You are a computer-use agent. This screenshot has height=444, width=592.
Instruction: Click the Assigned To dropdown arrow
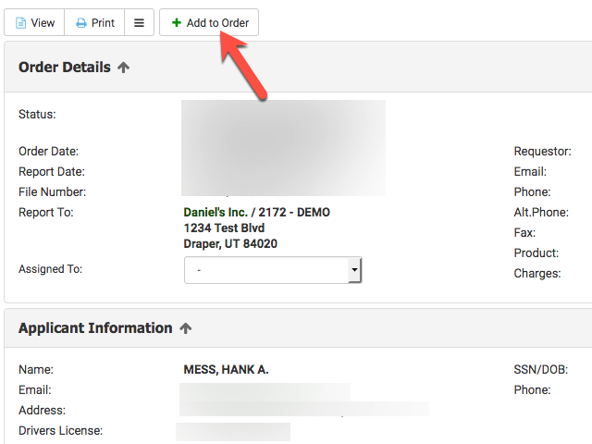click(353, 270)
